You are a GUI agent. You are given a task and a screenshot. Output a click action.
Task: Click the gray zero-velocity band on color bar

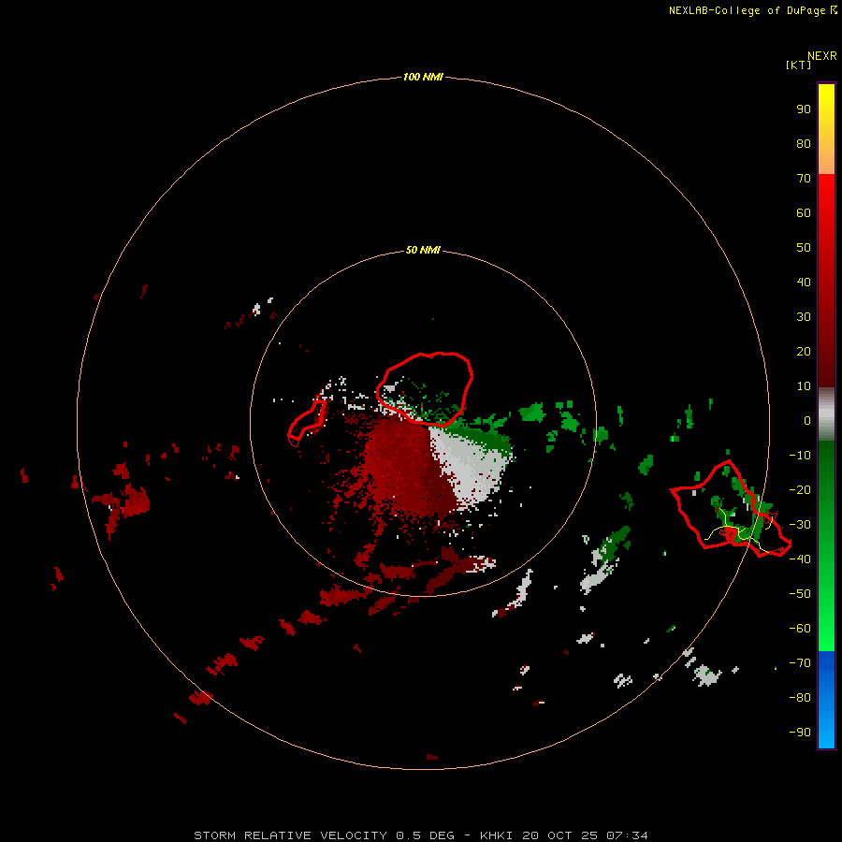[x=826, y=414]
